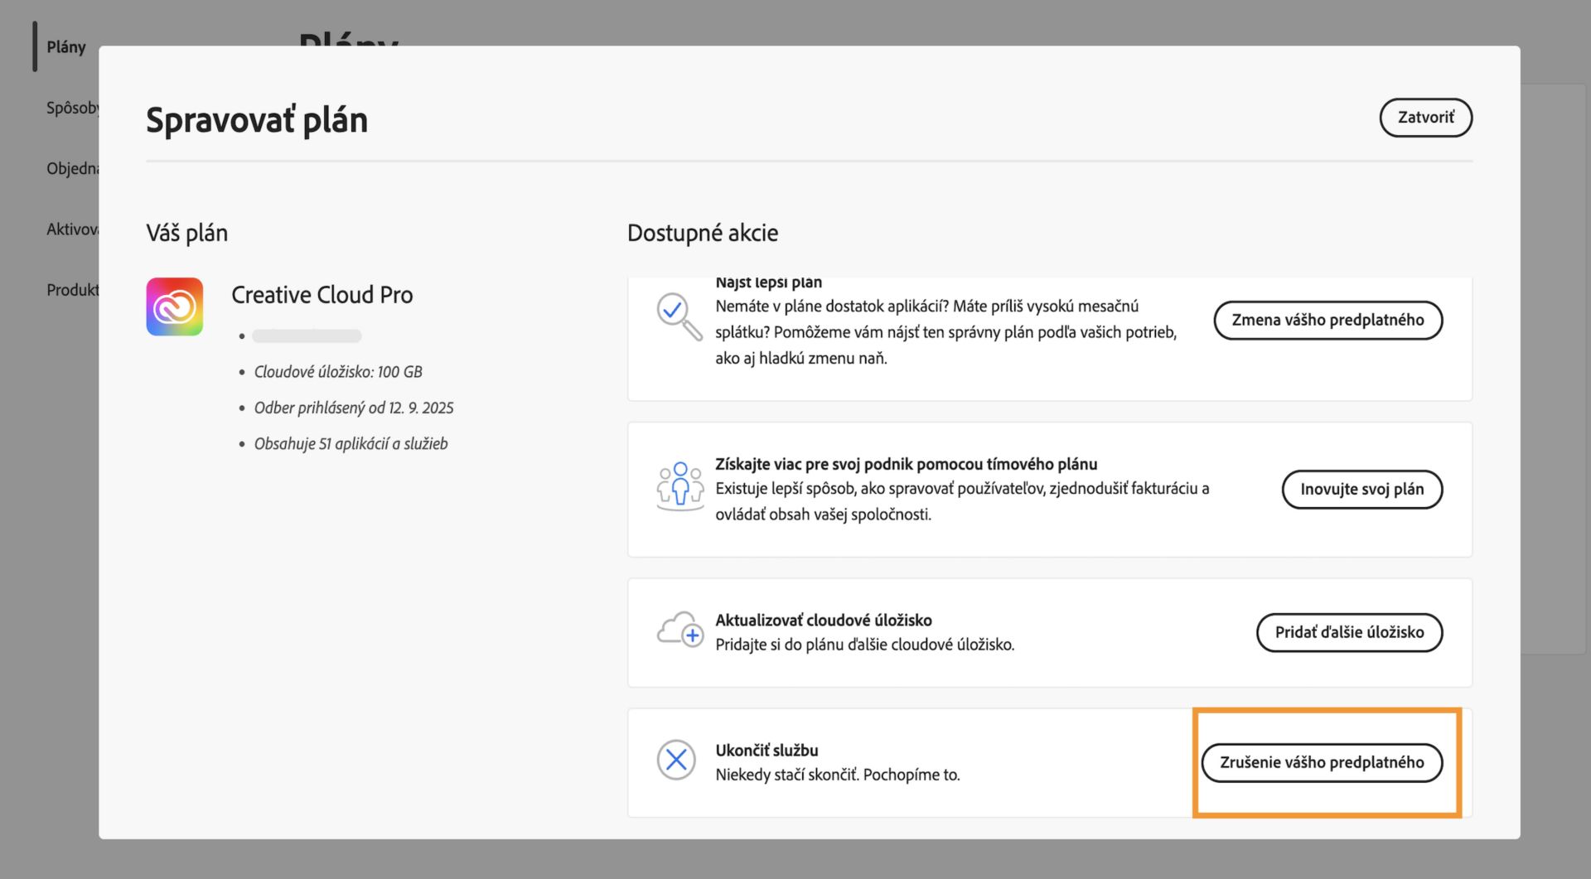1591x879 pixels.
Task: Click the team plan people icon
Action: [679, 486]
